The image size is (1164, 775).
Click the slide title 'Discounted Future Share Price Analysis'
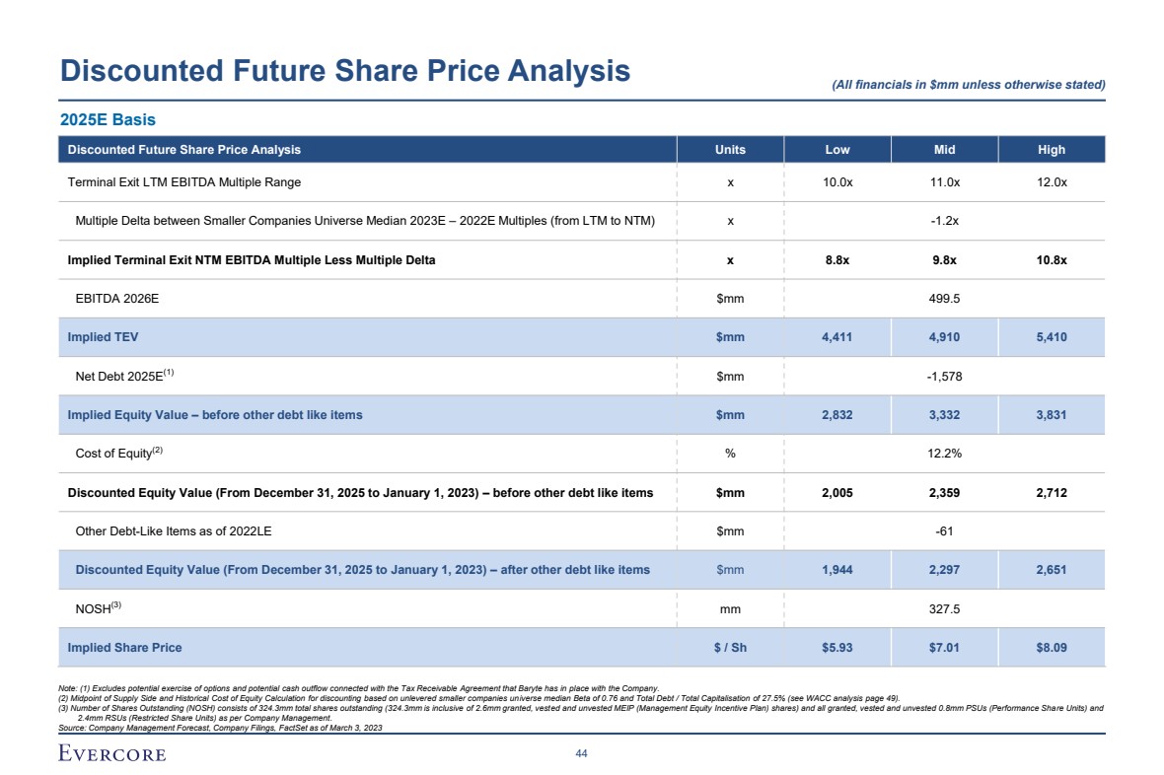pos(345,71)
